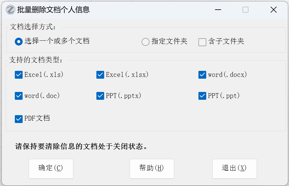Enable the '含子文件夹' checkbox

202,42
